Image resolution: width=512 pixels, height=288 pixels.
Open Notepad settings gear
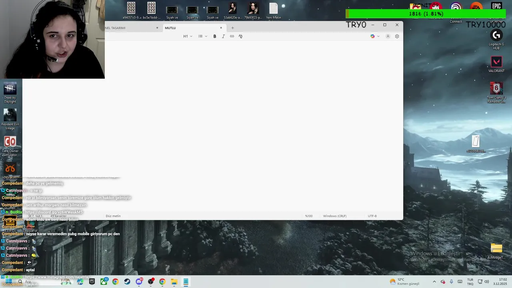click(x=397, y=36)
